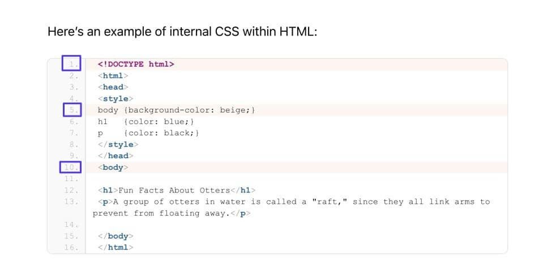
Task: Click the opening <body> tag
Action: point(113,168)
